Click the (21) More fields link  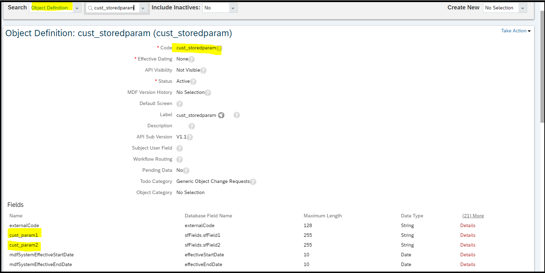click(473, 216)
